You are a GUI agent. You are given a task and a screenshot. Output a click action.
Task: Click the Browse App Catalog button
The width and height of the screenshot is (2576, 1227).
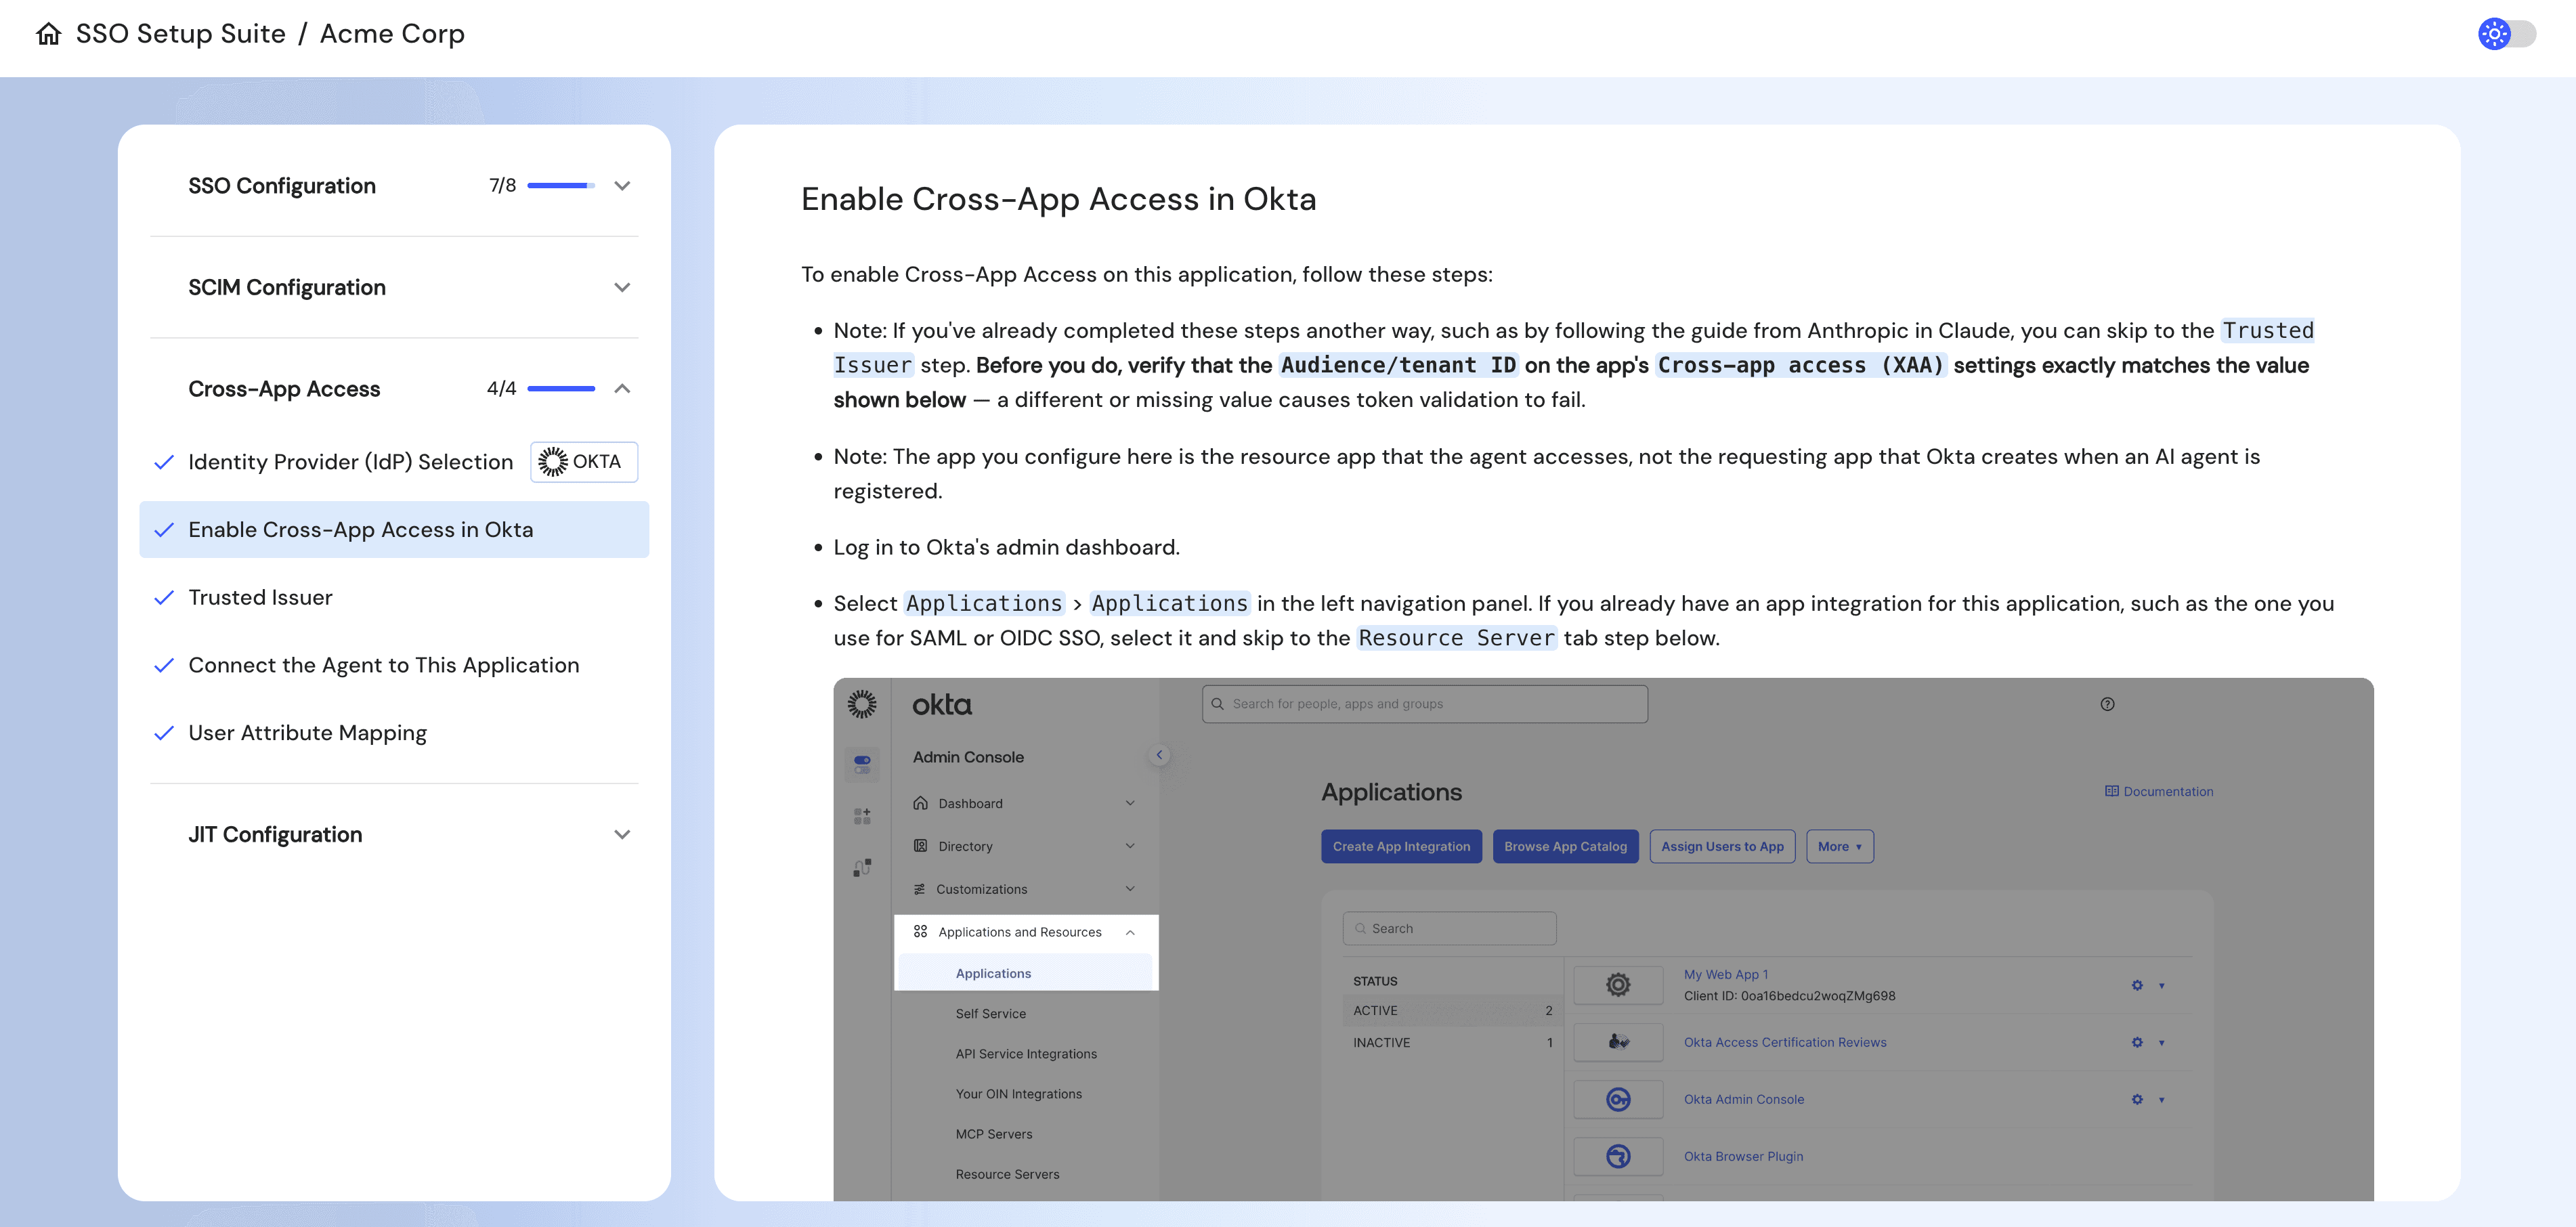coord(1565,847)
